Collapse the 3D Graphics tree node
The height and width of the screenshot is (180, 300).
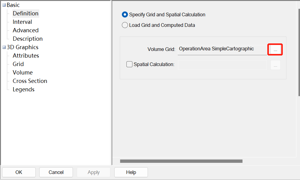[x=4, y=47]
